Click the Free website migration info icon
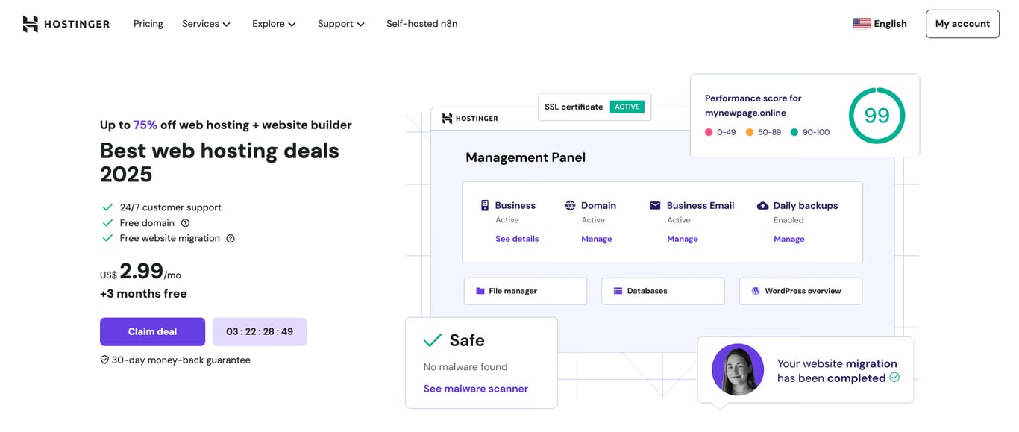The width and height of the screenshot is (1019, 432). coord(230,238)
